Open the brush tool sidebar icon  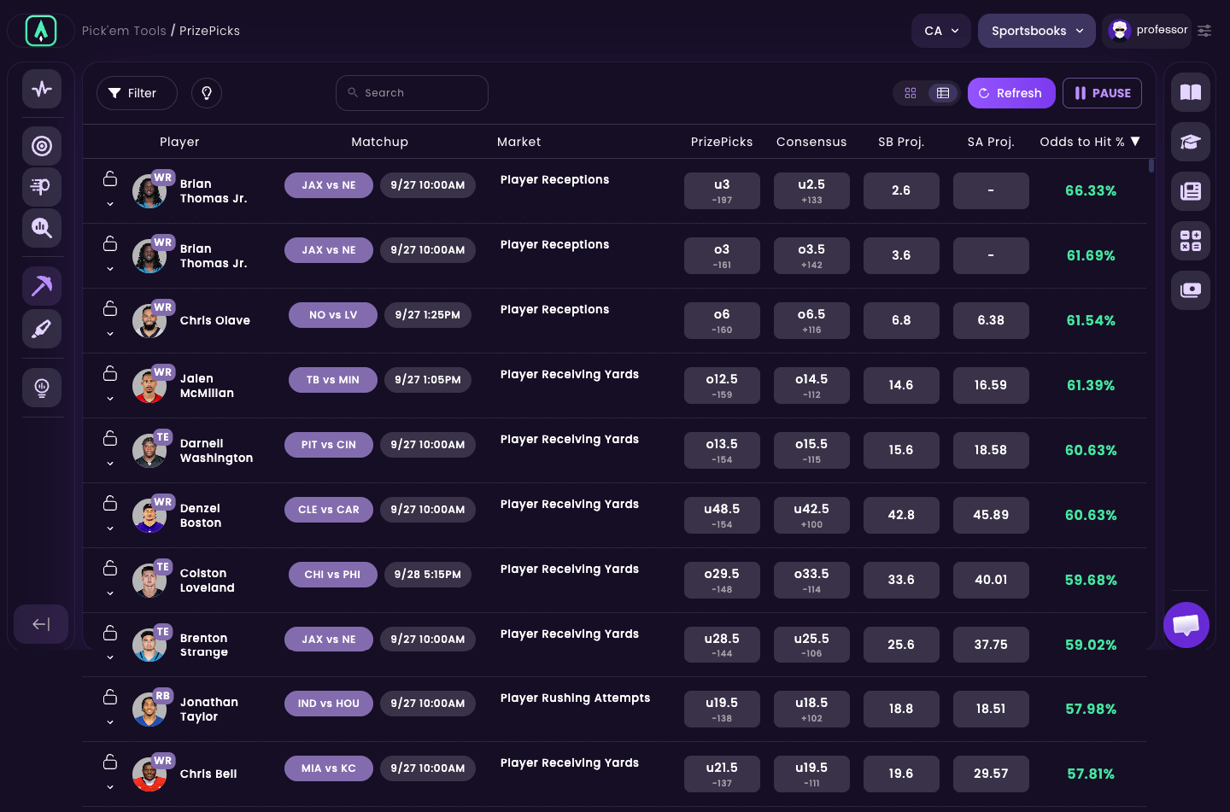42,329
